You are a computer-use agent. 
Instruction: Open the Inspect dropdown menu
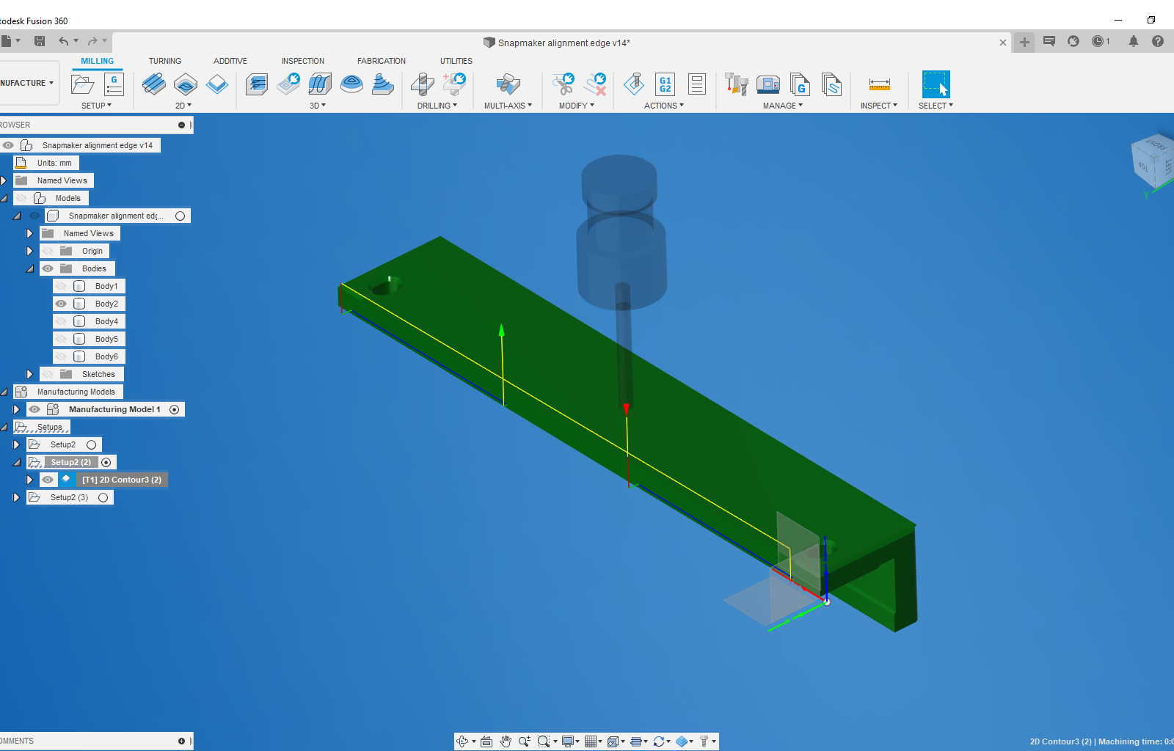point(879,105)
